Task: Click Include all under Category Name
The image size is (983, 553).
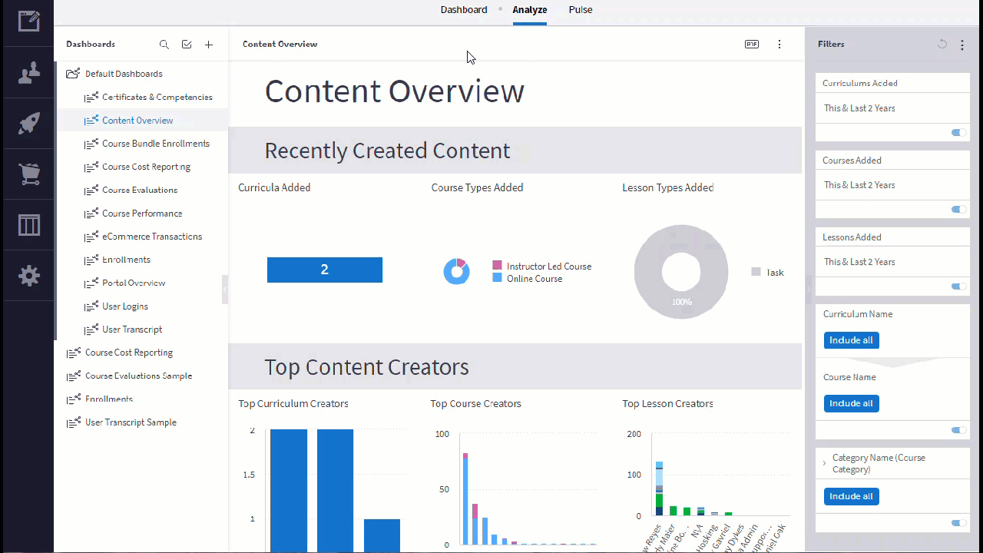Action: (851, 496)
